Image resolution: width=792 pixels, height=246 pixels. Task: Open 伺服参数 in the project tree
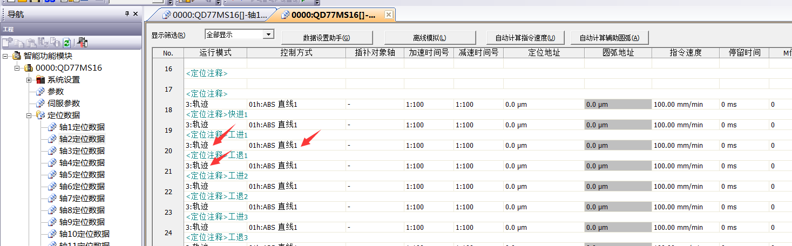coord(63,104)
